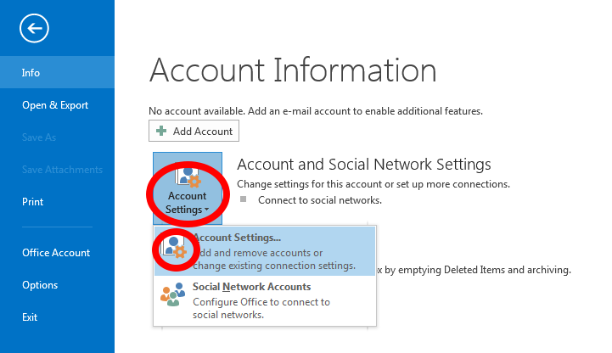Click the Social Network Accounts people icon

point(172,294)
